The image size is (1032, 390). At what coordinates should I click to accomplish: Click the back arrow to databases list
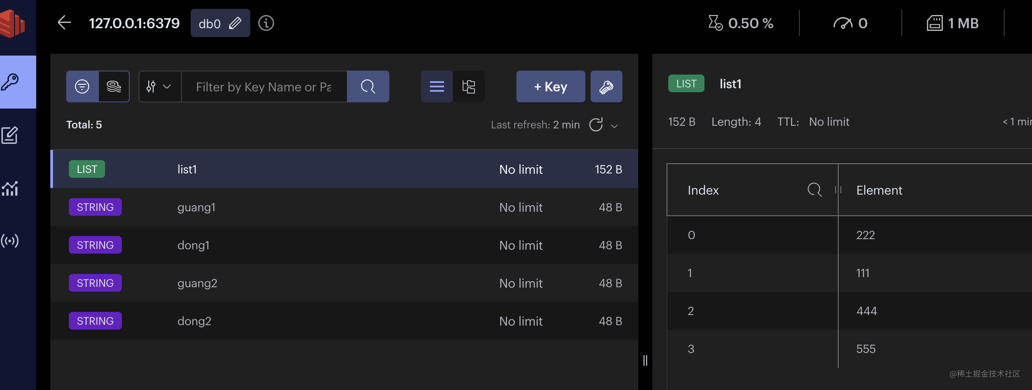coord(64,23)
